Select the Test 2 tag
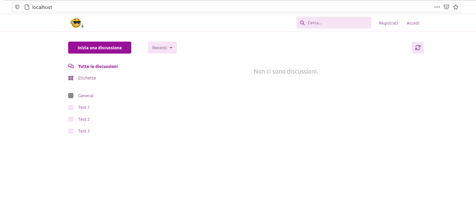This screenshot has height=211, width=476. [84, 119]
